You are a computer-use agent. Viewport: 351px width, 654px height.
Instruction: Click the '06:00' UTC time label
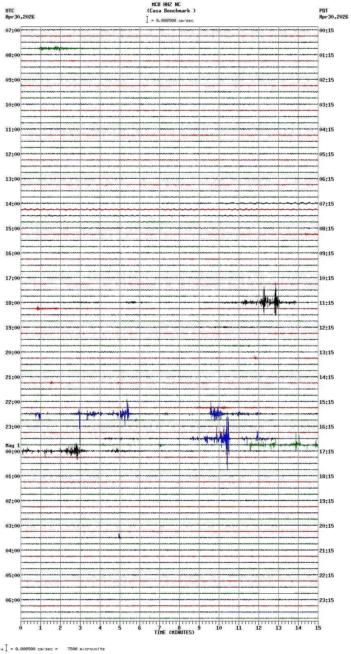pyautogui.click(x=13, y=600)
